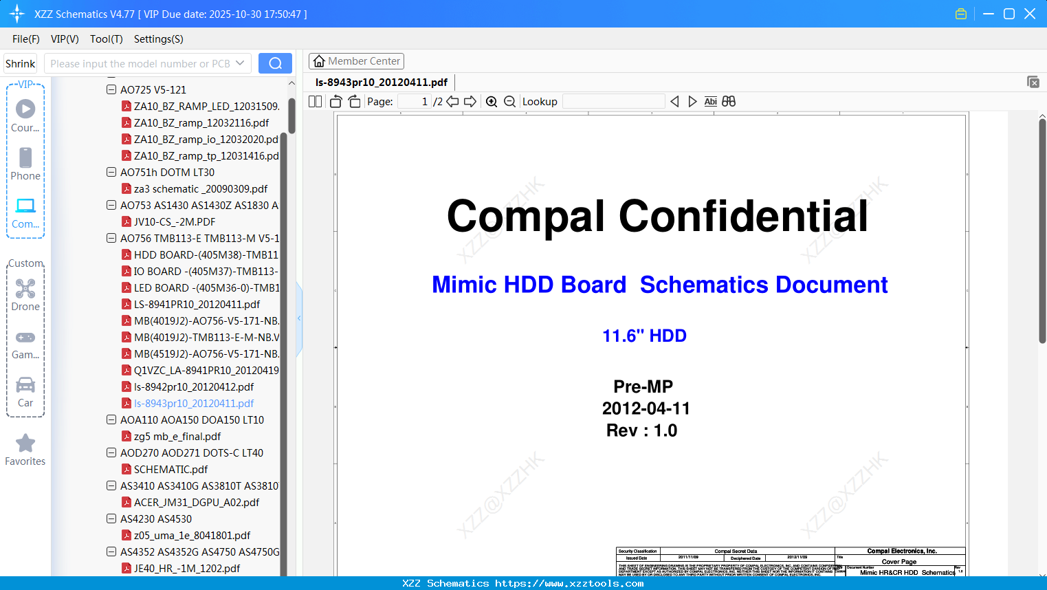The height and width of the screenshot is (590, 1047).
Task: Open JV10-CS_-2M.PDF file
Action: [169, 221]
